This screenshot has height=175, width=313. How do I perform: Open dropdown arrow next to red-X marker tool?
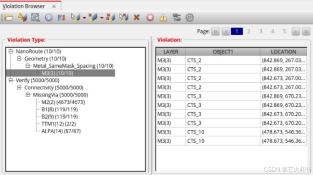click(x=102, y=18)
